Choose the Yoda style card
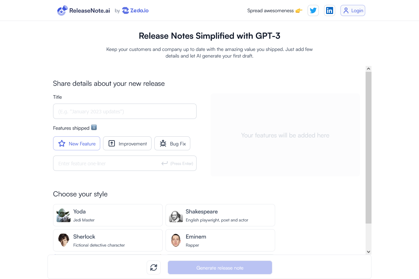Image resolution: width=419 pixels, height=279 pixels. (x=108, y=215)
